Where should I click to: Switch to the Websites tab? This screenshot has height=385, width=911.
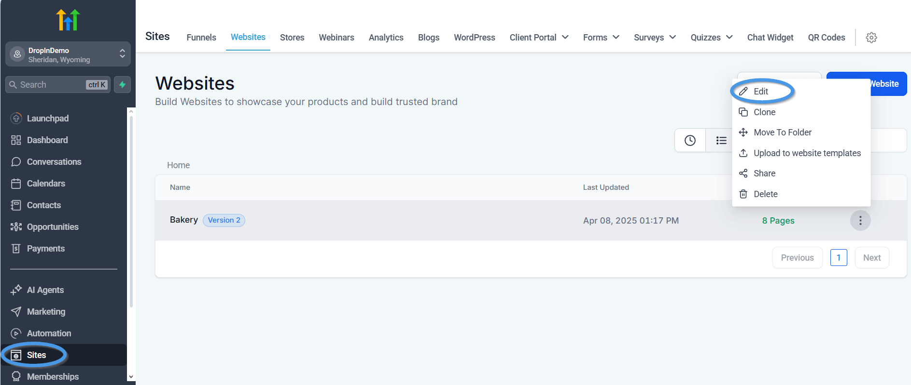tap(248, 37)
